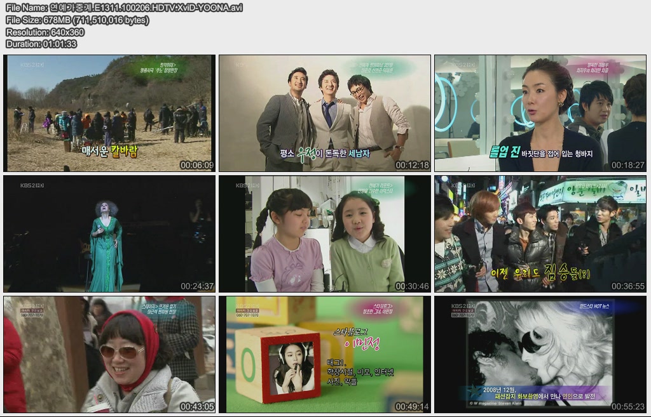Open the thumbnail at timestamp 00:06:09

click(109, 113)
